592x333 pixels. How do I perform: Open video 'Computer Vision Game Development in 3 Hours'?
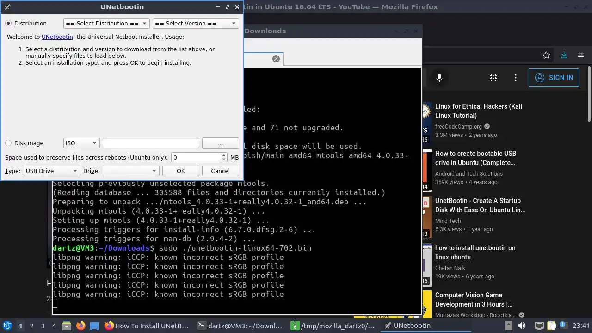[474, 300]
